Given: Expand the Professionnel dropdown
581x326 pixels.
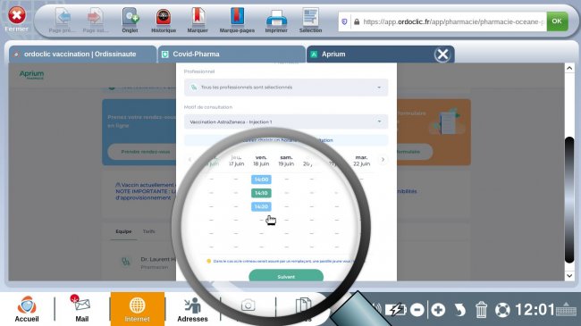Looking at the screenshot, I should tap(286, 88).
